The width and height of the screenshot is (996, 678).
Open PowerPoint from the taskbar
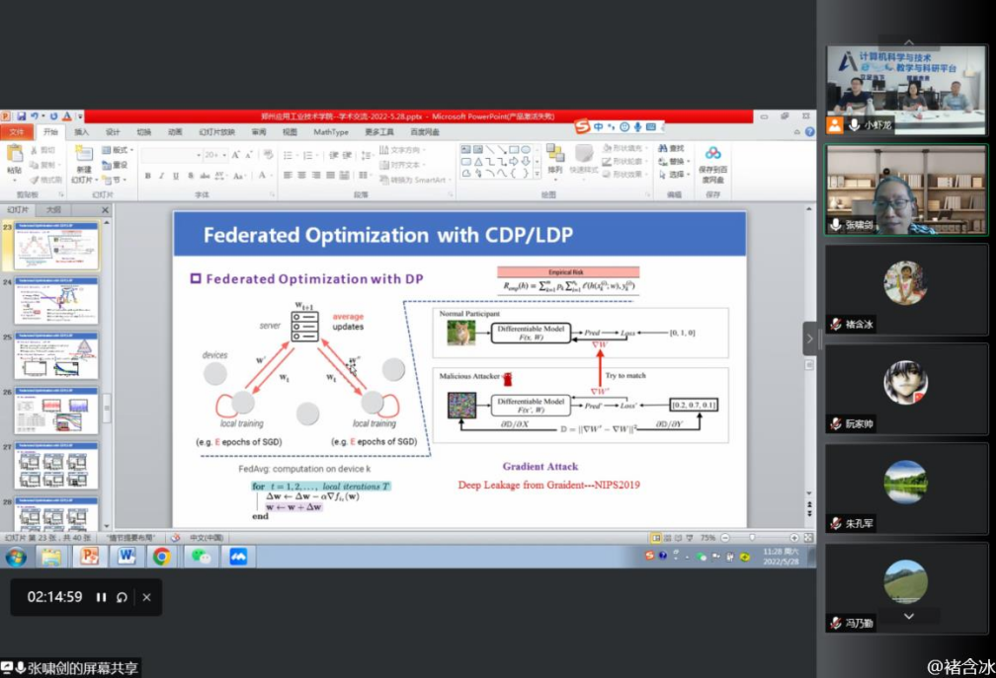click(89, 557)
